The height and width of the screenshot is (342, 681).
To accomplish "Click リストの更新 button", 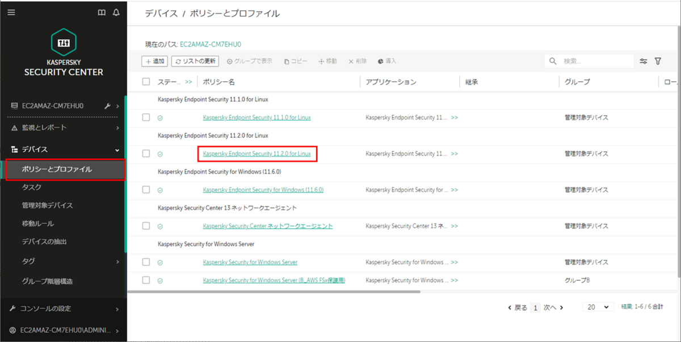I will click(x=196, y=61).
